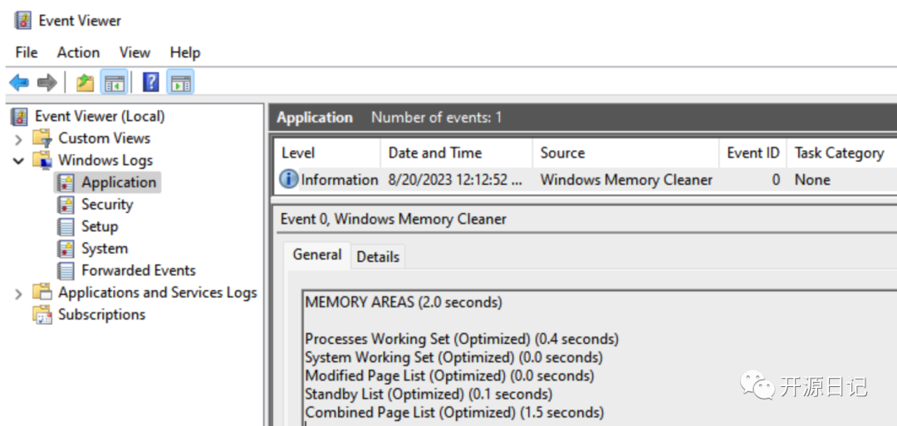Open the Setup log icon
The width and height of the screenshot is (897, 426).
(66, 226)
